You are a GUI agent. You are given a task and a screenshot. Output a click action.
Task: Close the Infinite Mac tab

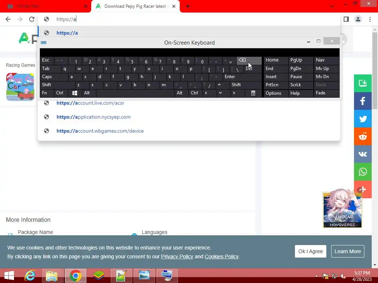86,6
